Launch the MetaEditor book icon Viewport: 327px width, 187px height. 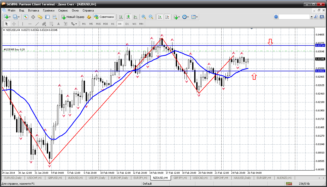89,17
